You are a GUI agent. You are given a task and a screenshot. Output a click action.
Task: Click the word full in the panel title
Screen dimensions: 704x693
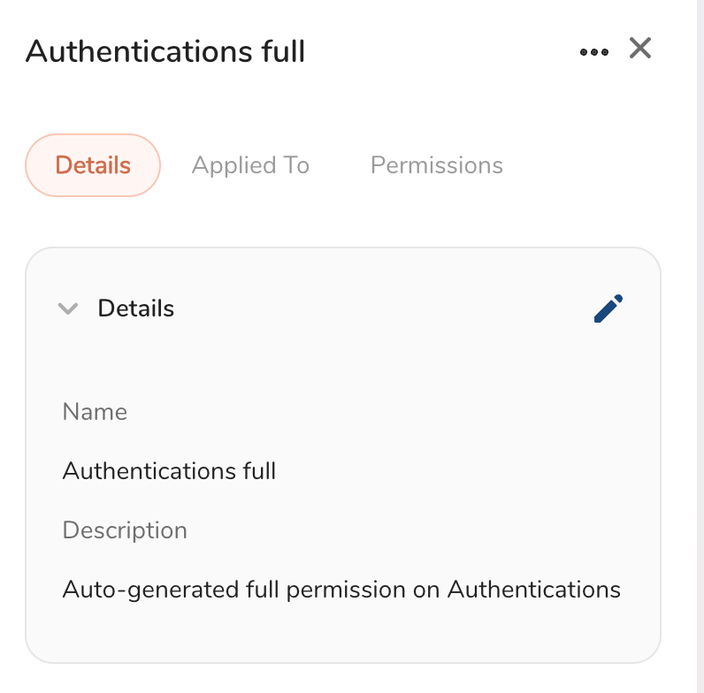[285, 51]
